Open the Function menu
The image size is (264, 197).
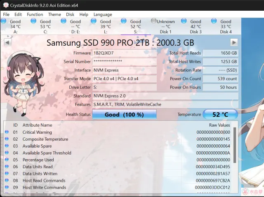(x=35, y=14)
